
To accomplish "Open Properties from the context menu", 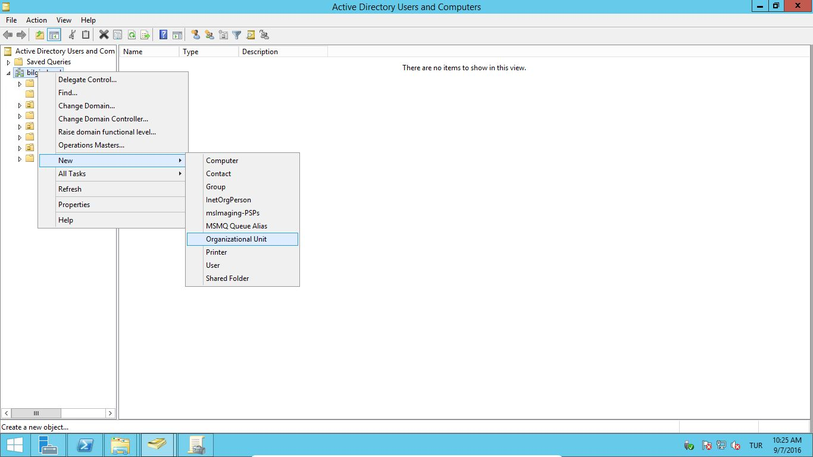I will (112, 205).
